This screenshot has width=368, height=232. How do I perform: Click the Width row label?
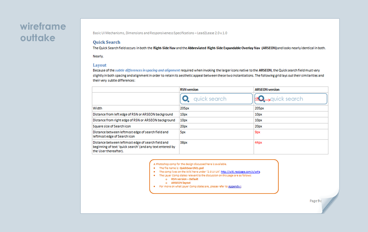[98, 109]
